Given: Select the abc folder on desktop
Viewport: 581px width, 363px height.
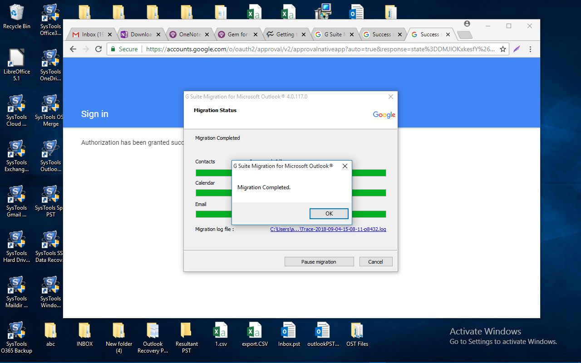Looking at the screenshot, I should 50,334.
